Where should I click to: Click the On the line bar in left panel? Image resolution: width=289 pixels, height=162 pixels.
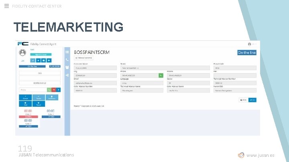[x=32, y=66]
